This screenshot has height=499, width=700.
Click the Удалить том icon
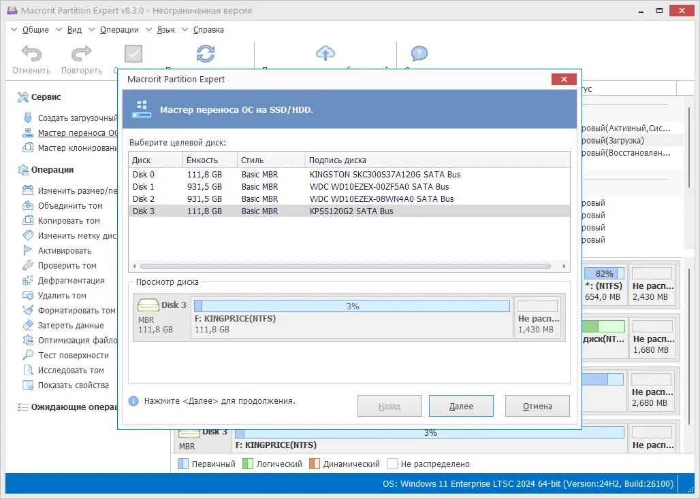[28, 295]
